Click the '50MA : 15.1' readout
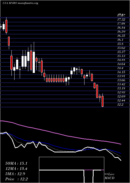 (x=16, y=163)
